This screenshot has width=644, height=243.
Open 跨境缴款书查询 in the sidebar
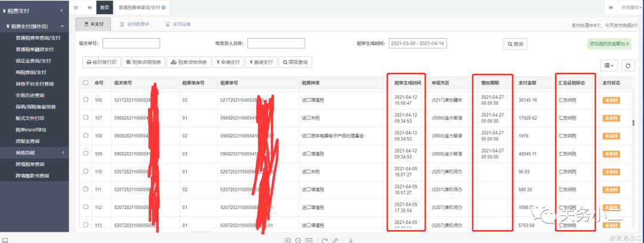[x=32, y=175]
